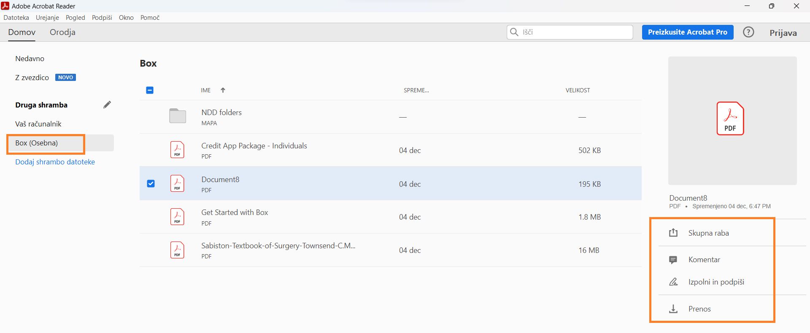Image resolution: width=810 pixels, height=333 pixels.
Task: Close the Acrobat Reader window
Action: 796,6
